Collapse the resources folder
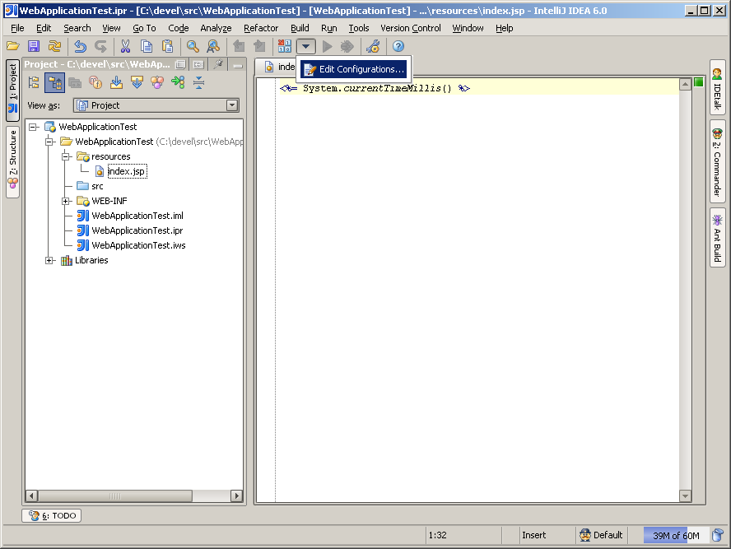 [66, 156]
